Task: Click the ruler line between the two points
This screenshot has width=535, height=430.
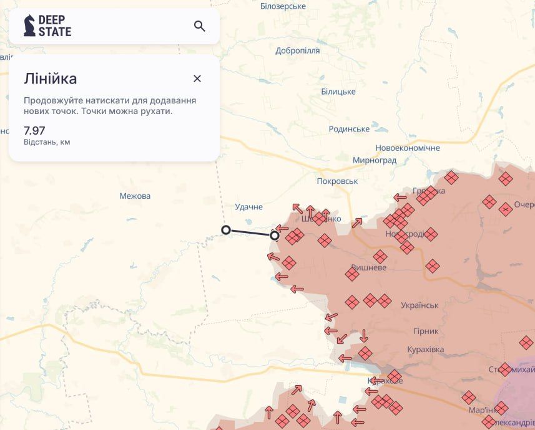Action: tap(250, 232)
